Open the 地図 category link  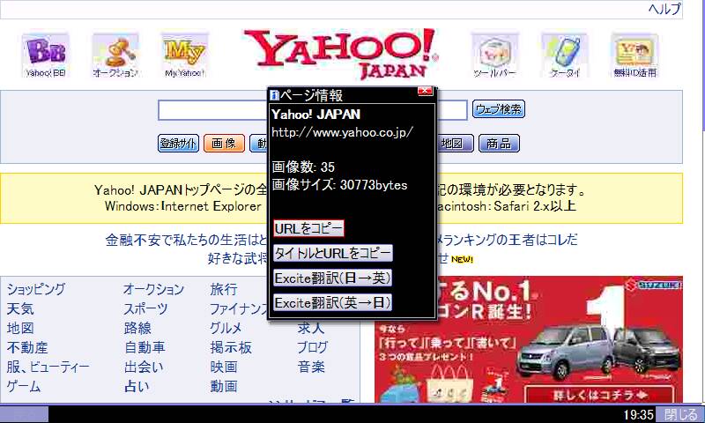(x=20, y=328)
